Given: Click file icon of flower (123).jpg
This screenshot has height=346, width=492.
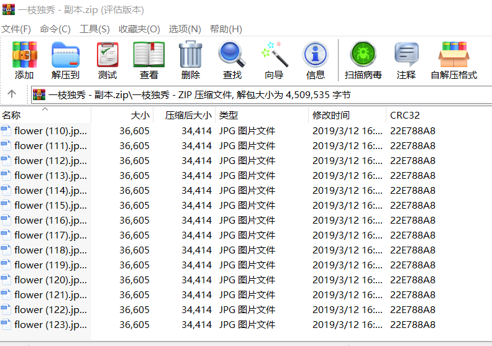Looking at the screenshot, I should tap(6, 324).
